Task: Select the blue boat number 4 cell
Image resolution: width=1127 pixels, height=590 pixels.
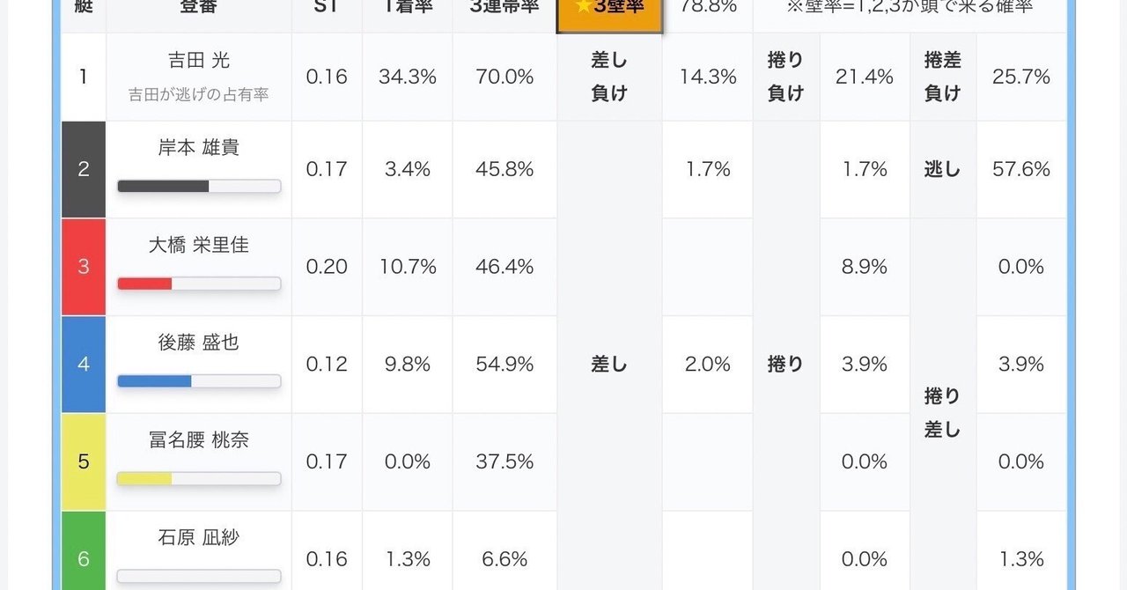Action: point(84,364)
